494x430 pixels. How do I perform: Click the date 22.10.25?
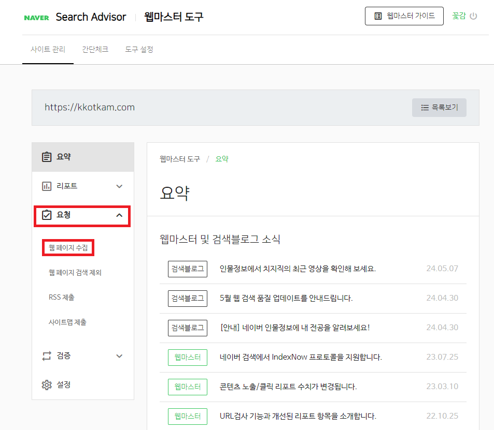click(442, 416)
